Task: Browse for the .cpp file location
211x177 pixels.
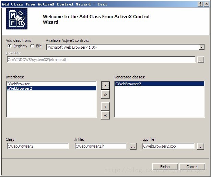Action: tap(200, 146)
